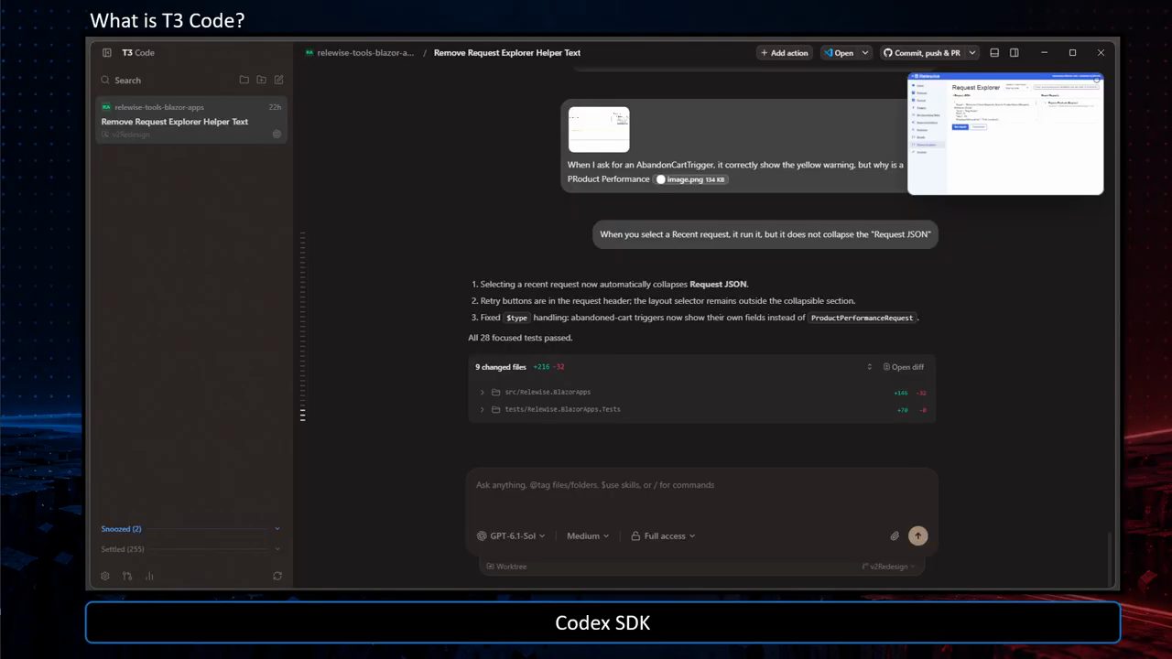Click the refresh icon at sidebar bottom
Image resolution: width=1172 pixels, height=659 pixels.
click(277, 576)
